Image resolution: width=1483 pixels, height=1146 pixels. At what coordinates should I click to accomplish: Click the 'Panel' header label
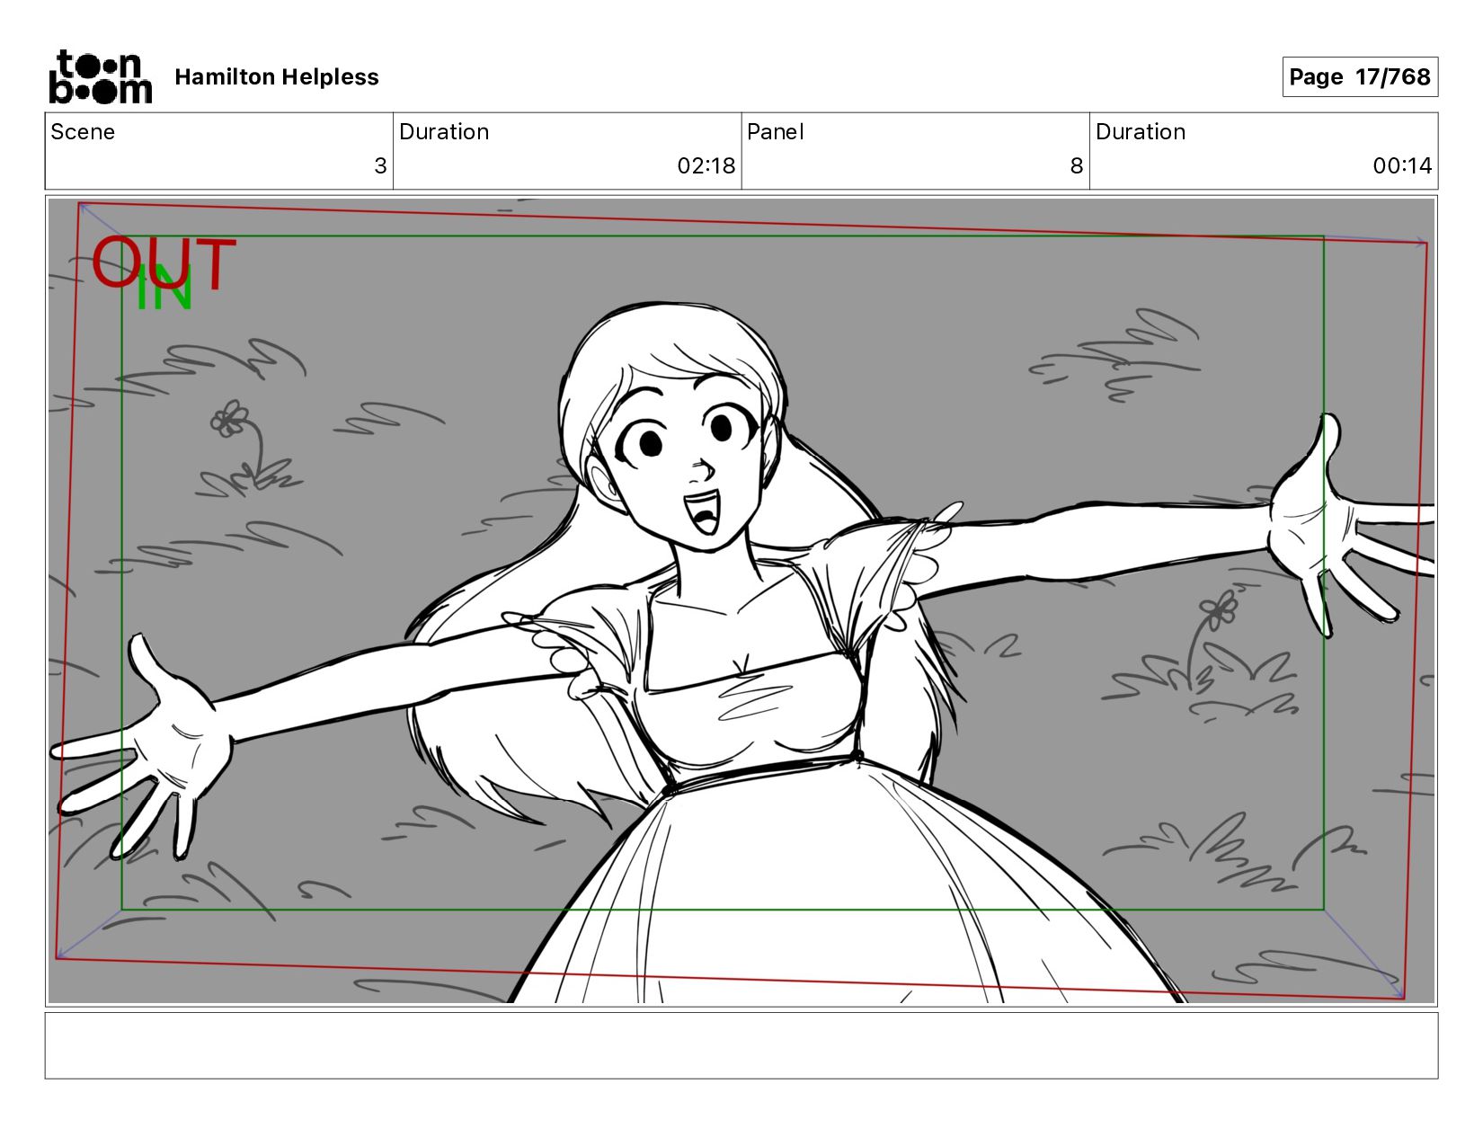pyautogui.click(x=775, y=132)
